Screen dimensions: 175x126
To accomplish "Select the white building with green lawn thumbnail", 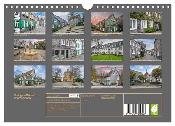I will [107, 50].
